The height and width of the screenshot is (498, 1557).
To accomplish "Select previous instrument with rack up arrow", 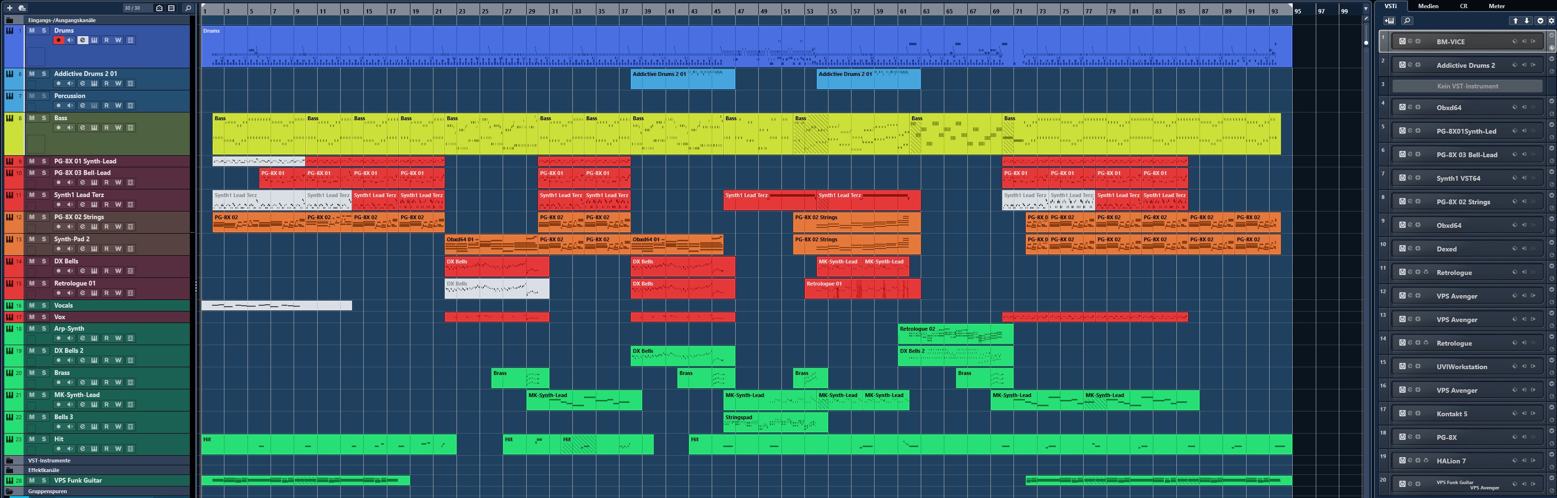I will pyautogui.click(x=1516, y=21).
